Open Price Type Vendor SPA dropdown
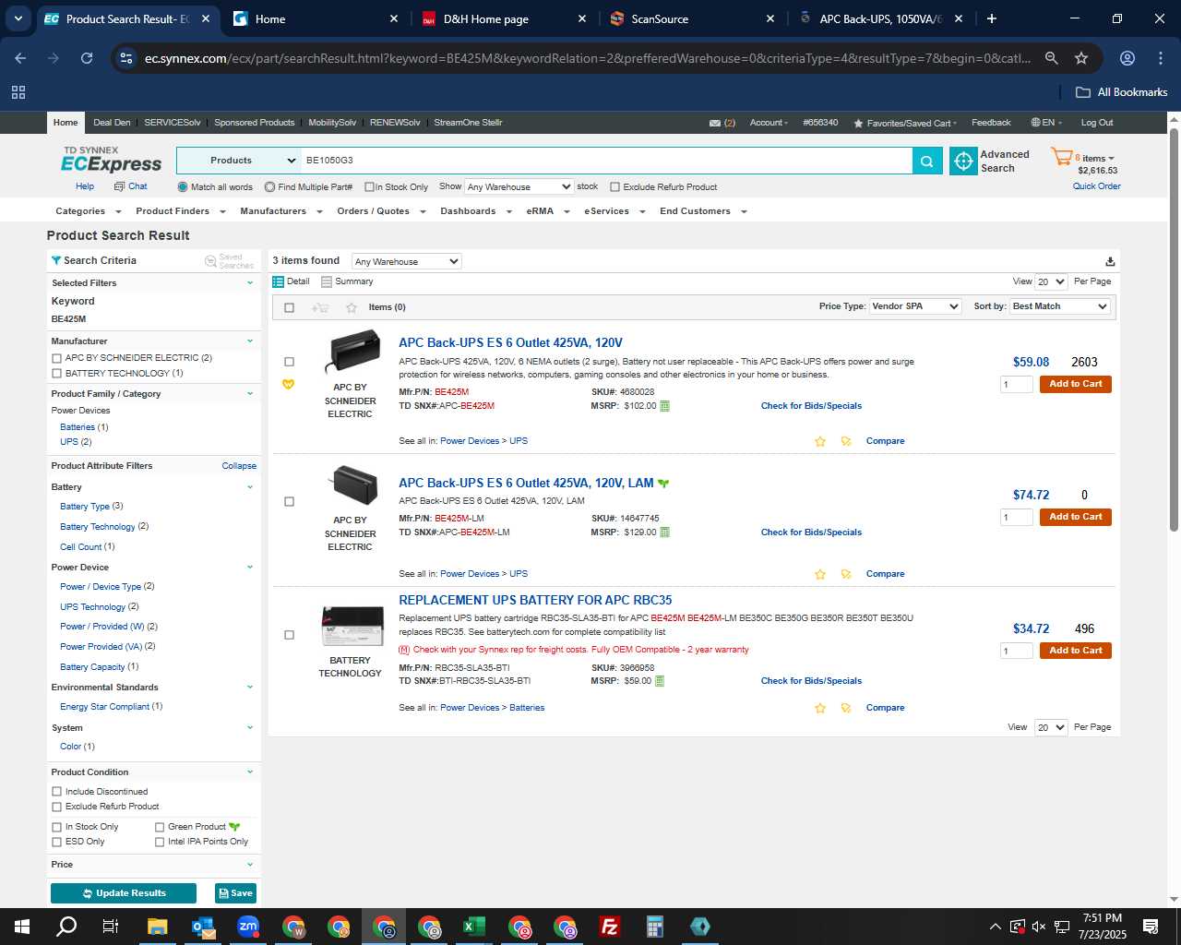The height and width of the screenshot is (945, 1181). (915, 306)
